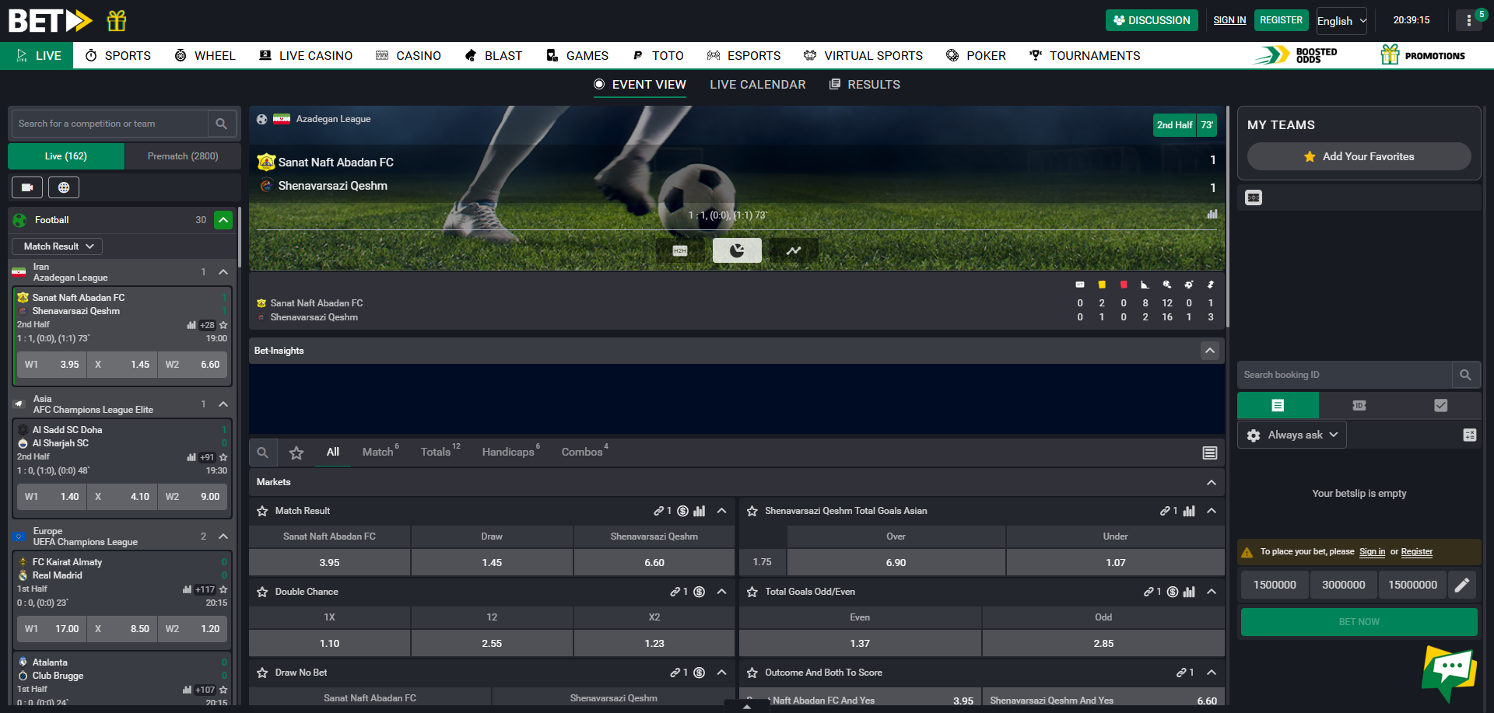This screenshot has height=713, width=1494.
Task: Toggle the Football section collapse button
Action: click(223, 220)
